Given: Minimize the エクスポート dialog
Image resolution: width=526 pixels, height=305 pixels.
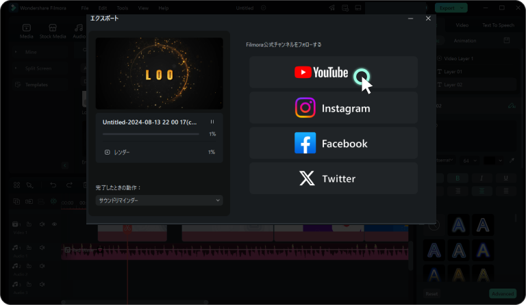Looking at the screenshot, I should tap(410, 18).
